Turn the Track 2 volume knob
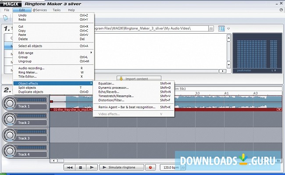The image size is (285, 175). pyautogui.click(x=10, y=119)
